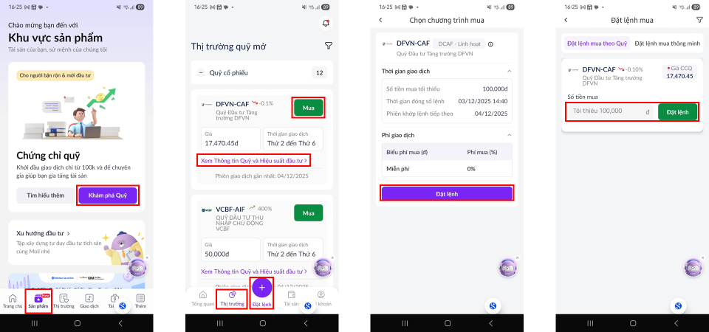Open Xem Thông tin Quỹ link for DFVN-CAF

[254, 160]
